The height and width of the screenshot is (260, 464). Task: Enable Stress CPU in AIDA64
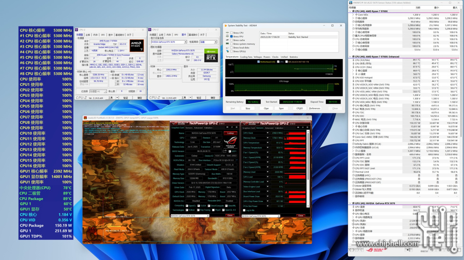[232, 33]
